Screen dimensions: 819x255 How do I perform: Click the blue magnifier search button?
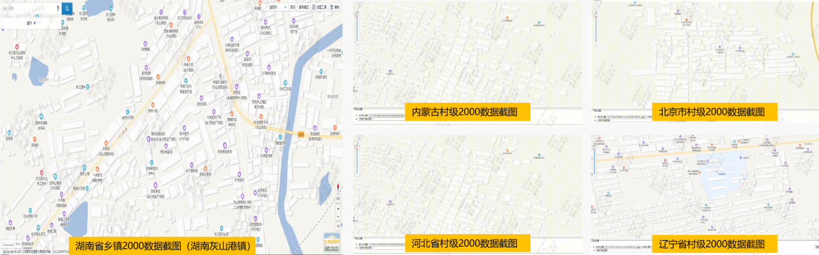(67, 8)
